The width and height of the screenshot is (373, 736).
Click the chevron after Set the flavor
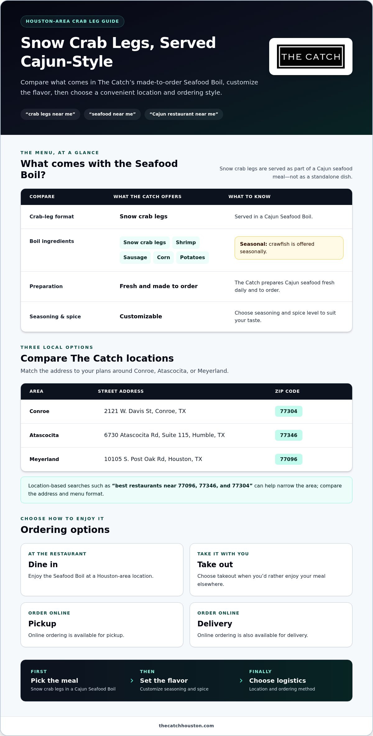241,681
